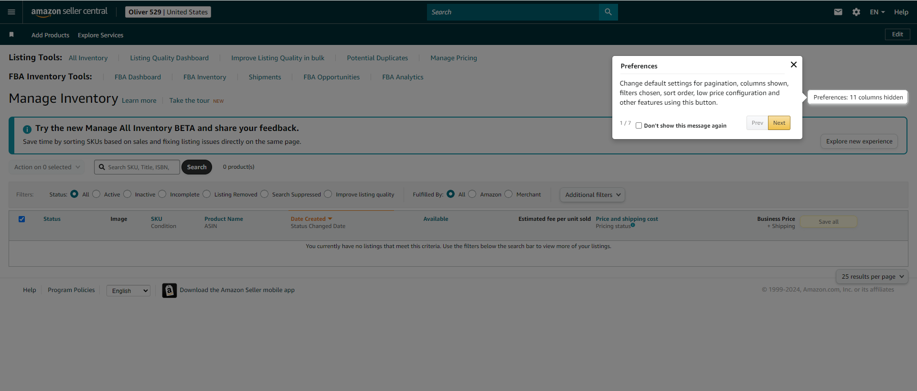This screenshot has height=391, width=917.
Task: Click 'Download the Amazon Seller mobile app' link
Action: click(237, 290)
